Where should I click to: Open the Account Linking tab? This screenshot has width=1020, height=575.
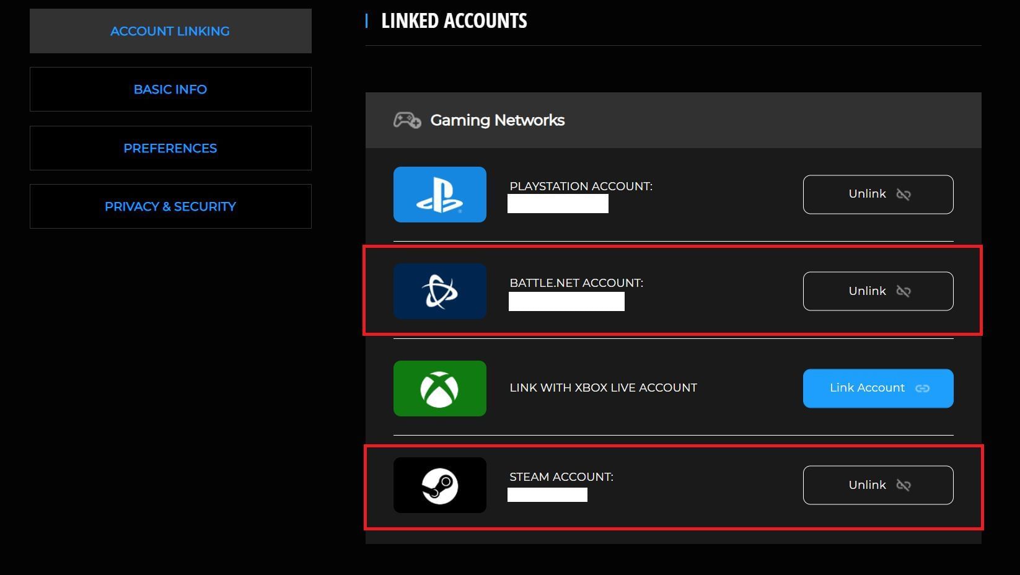coord(170,31)
